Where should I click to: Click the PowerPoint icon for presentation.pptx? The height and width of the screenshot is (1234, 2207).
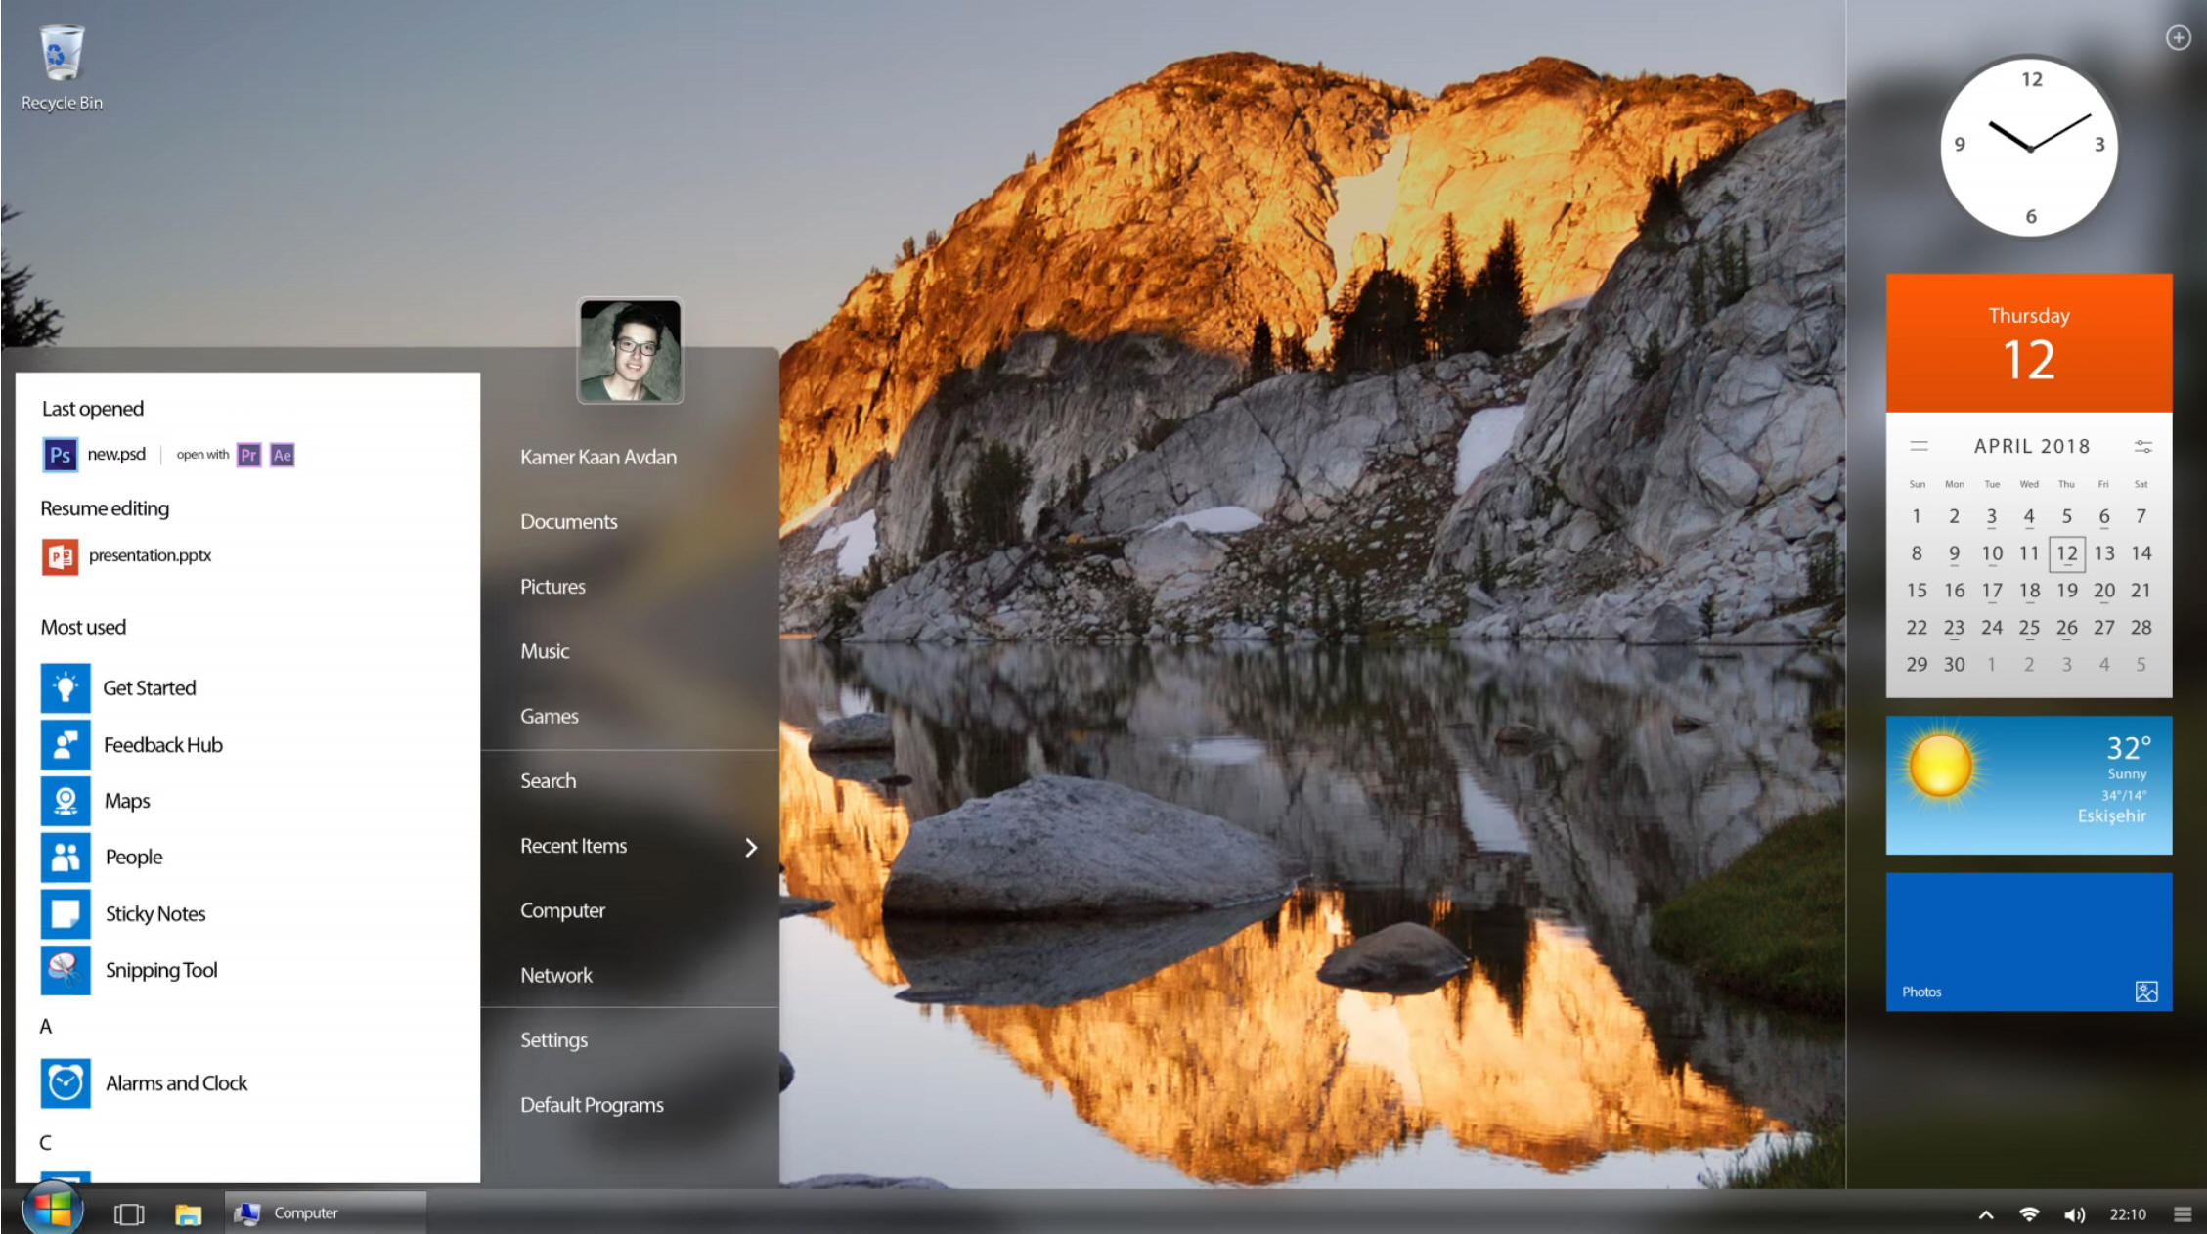[58, 554]
